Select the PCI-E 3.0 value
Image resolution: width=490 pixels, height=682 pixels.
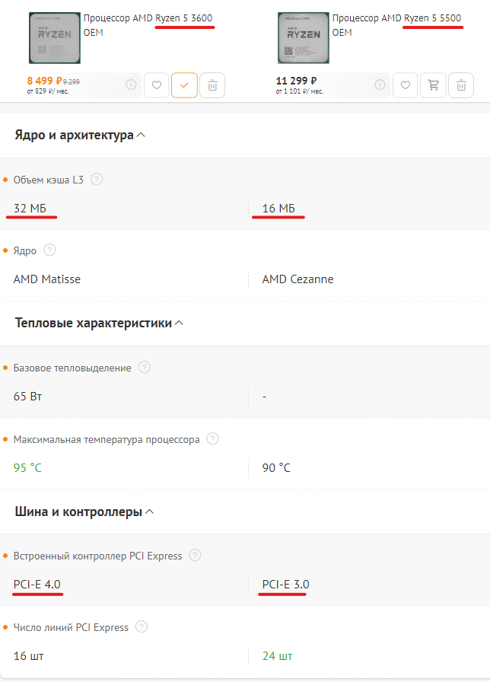click(x=285, y=585)
